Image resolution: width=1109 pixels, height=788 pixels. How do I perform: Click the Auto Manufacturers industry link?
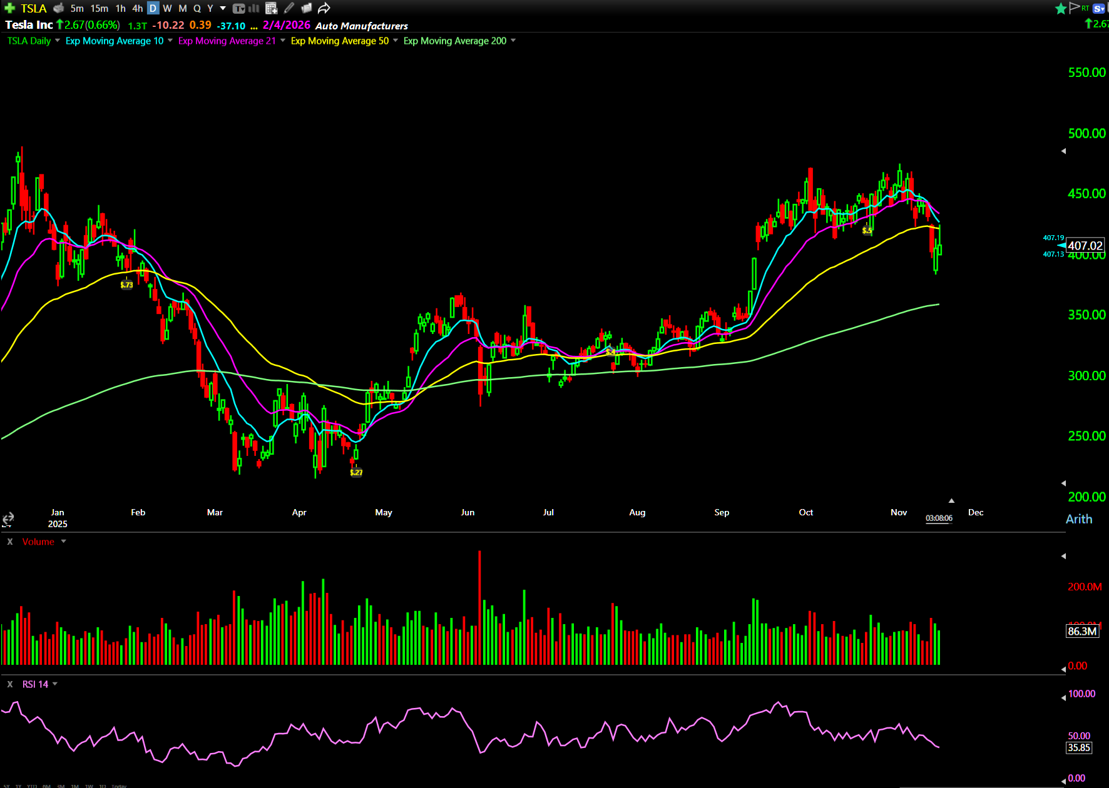point(361,26)
